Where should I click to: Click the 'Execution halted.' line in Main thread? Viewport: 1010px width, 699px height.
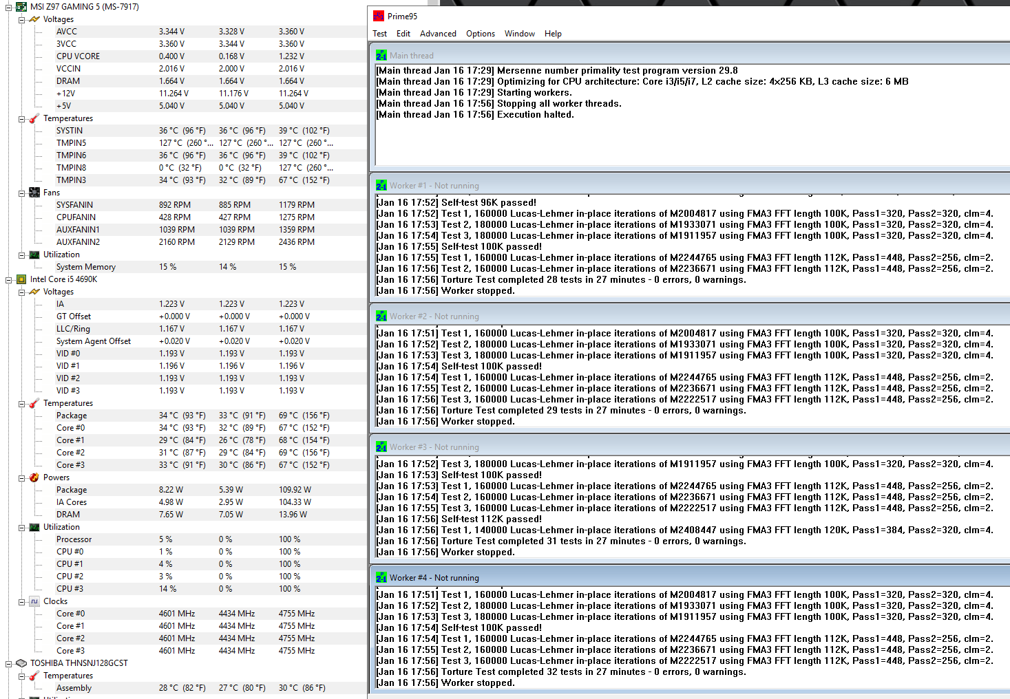click(x=475, y=114)
